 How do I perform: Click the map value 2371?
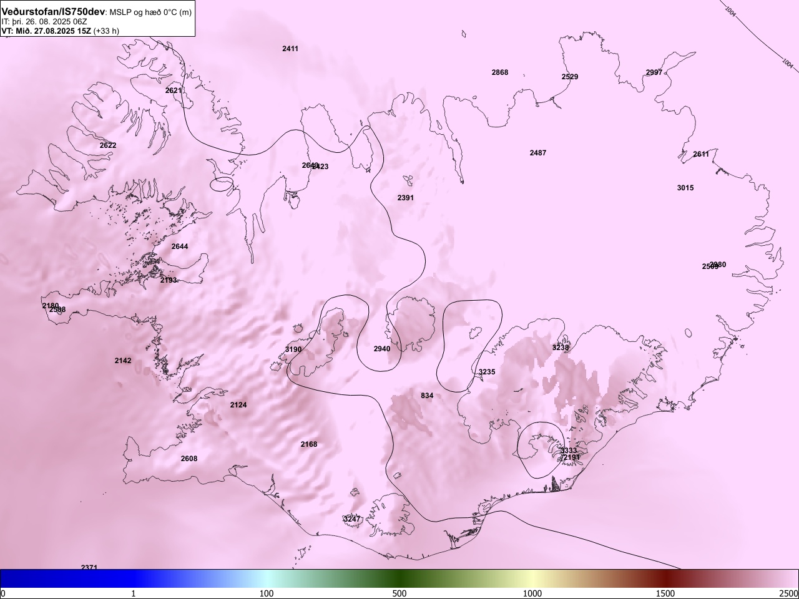[89, 567]
